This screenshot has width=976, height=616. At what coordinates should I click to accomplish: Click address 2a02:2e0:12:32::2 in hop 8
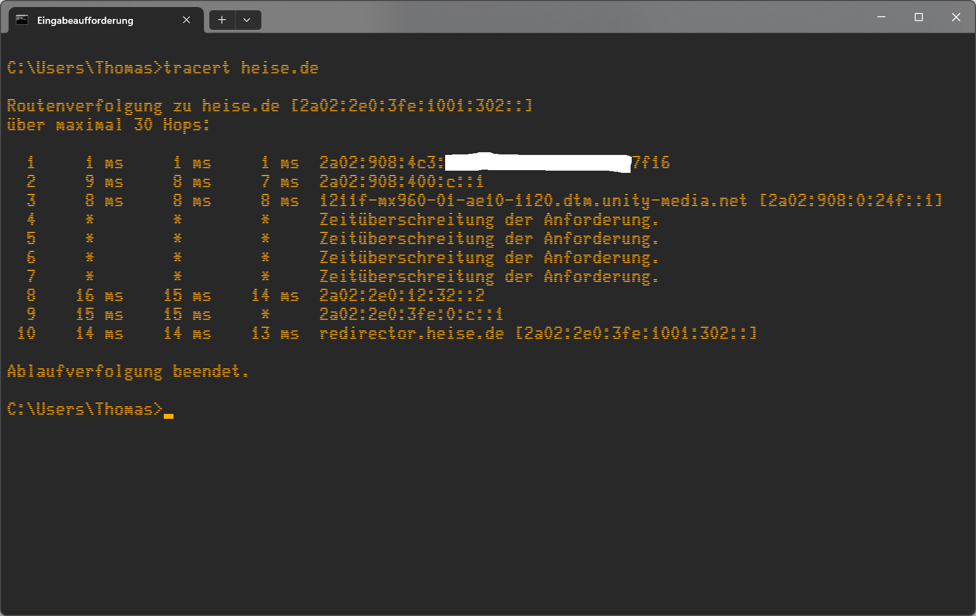[402, 295]
